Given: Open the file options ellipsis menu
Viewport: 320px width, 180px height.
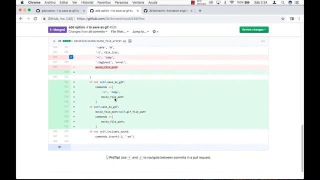Looking at the screenshot, I should 263,41.
